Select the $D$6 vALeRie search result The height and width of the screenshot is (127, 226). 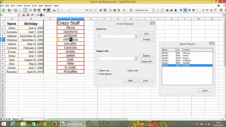[x=187, y=63]
